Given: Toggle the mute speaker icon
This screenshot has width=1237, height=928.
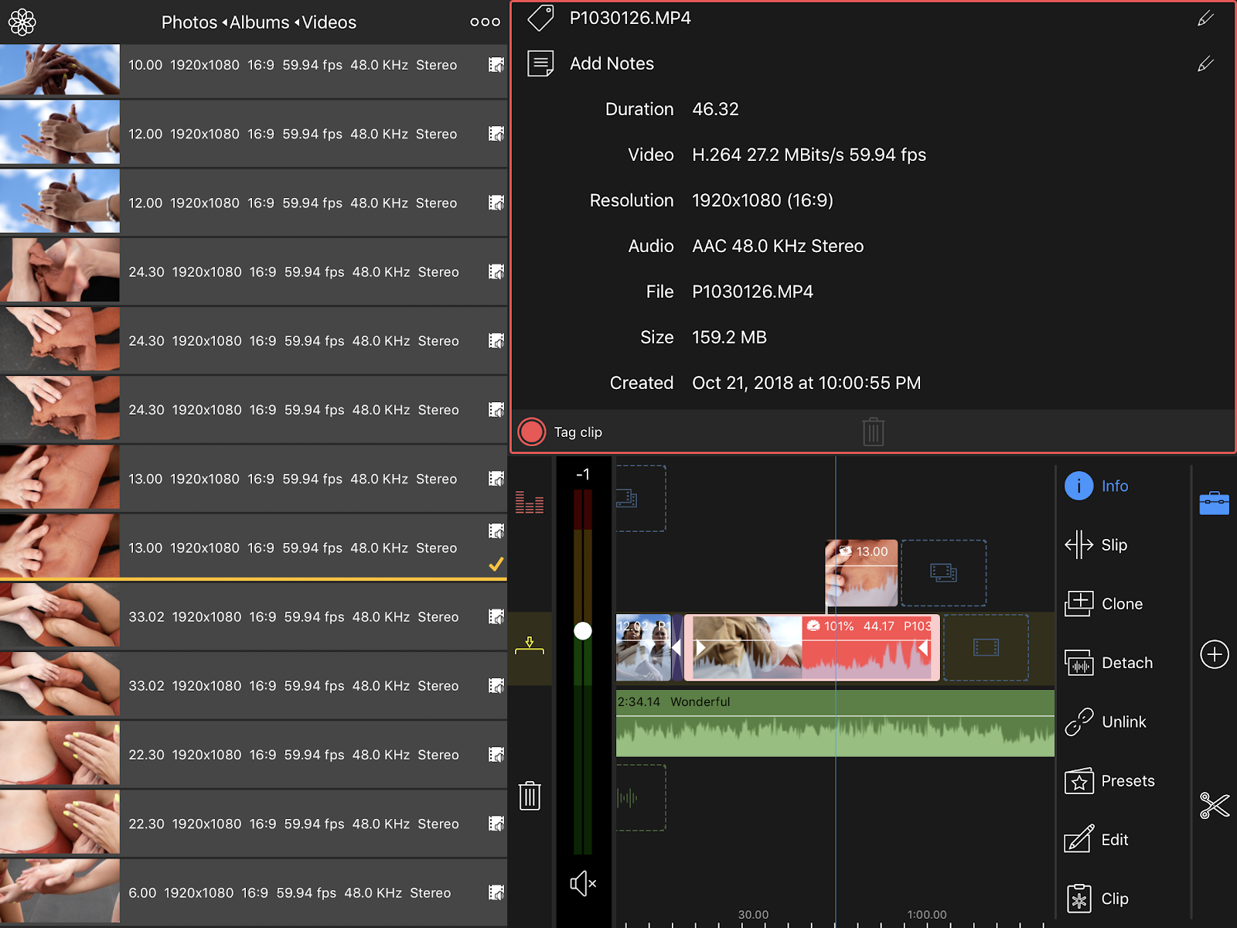Looking at the screenshot, I should (x=583, y=883).
